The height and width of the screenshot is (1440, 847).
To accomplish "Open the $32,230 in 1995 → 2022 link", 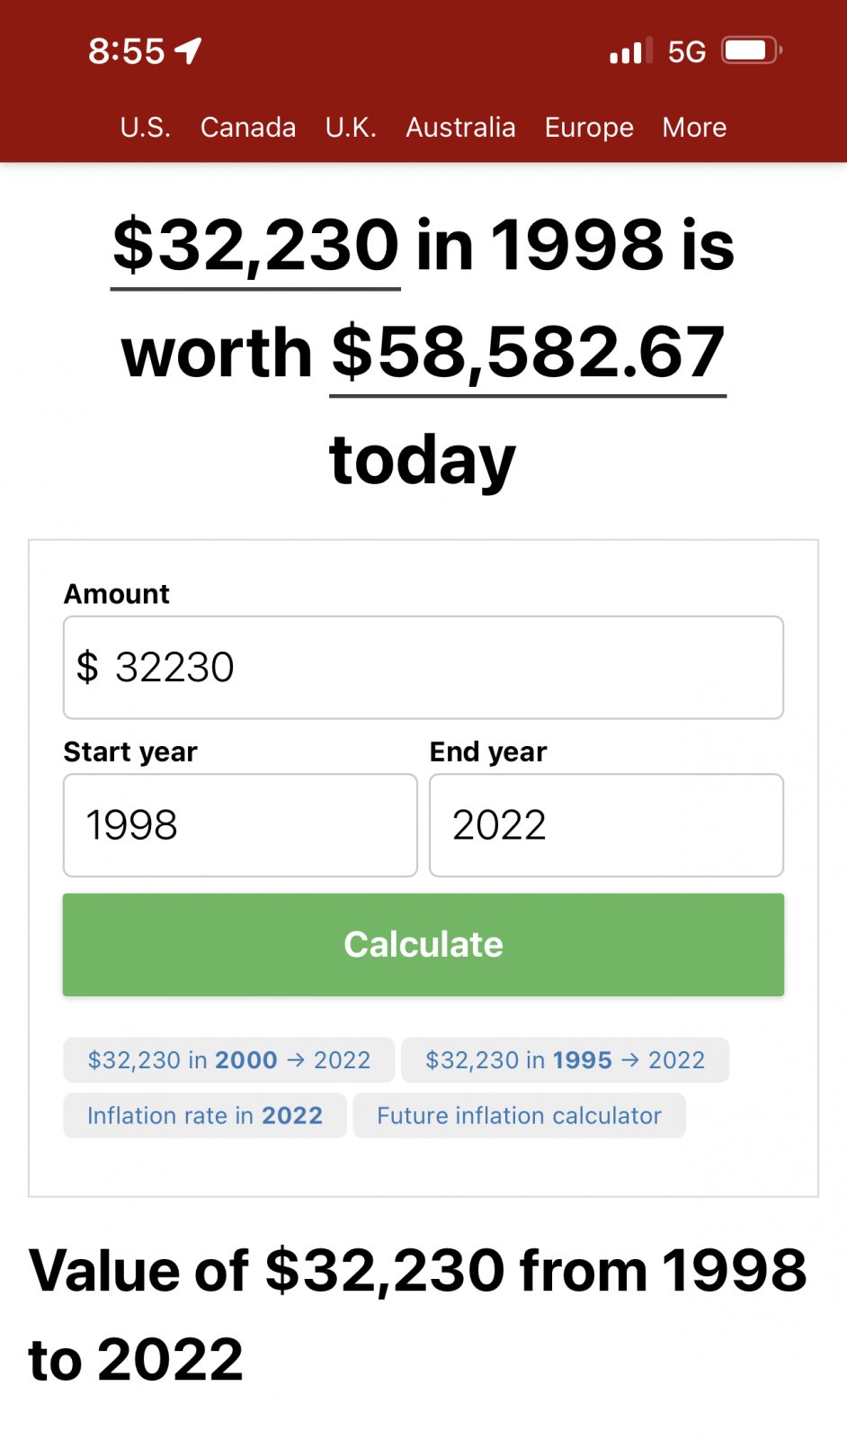I will [x=565, y=1060].
